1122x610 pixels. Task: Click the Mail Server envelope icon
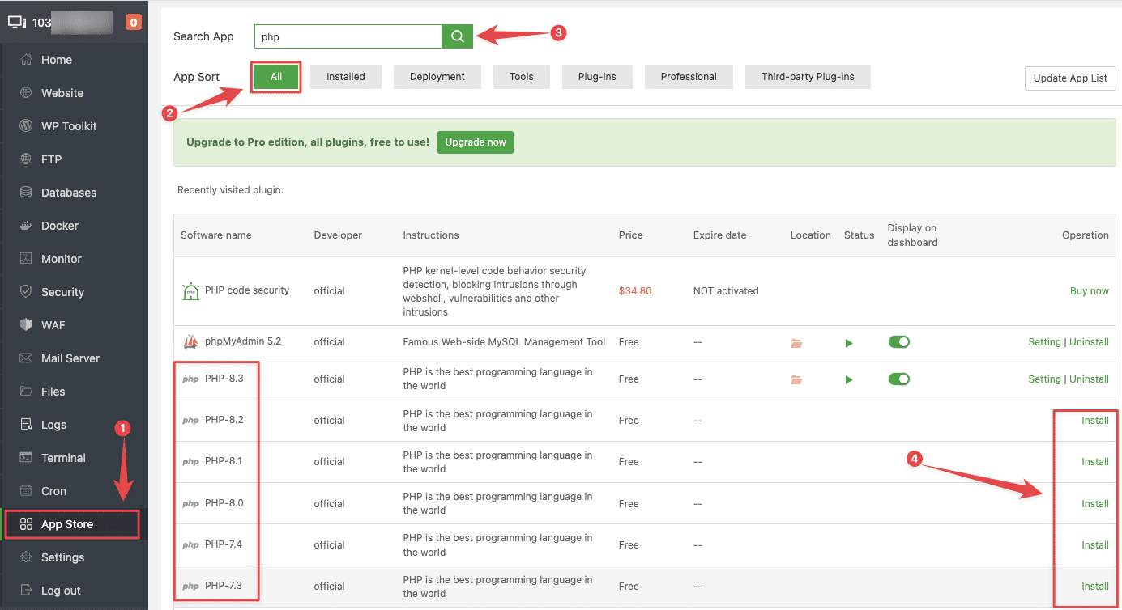coord(26,358)
